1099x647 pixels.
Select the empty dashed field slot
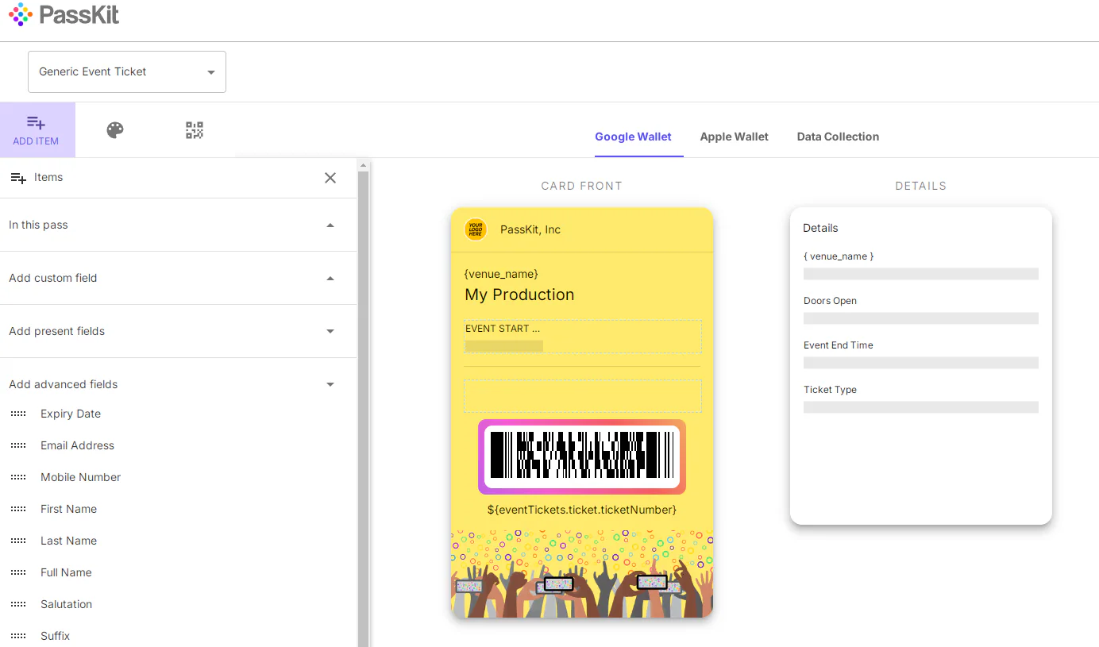(583, 396)
